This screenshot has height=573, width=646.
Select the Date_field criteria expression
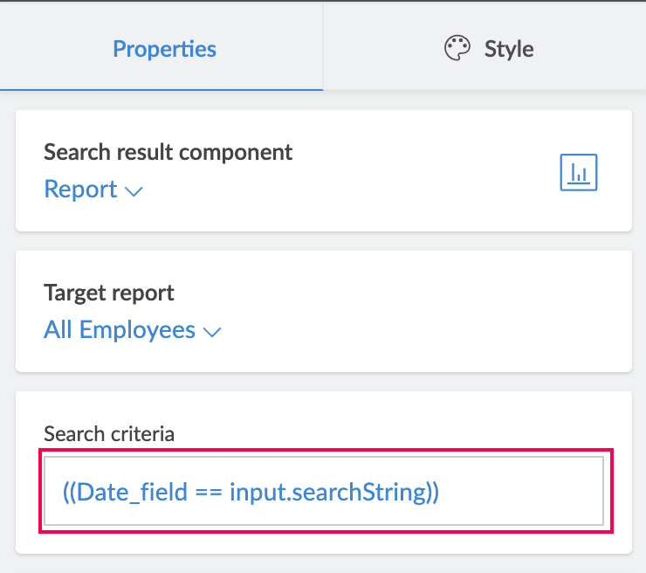[251, 492]
